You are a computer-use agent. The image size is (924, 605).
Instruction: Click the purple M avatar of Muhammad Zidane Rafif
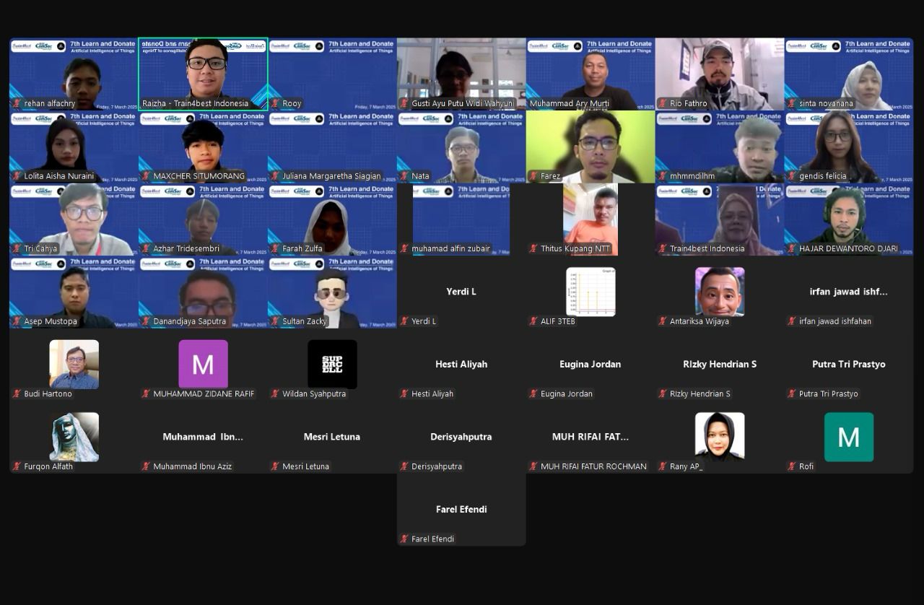coord(203,364)
